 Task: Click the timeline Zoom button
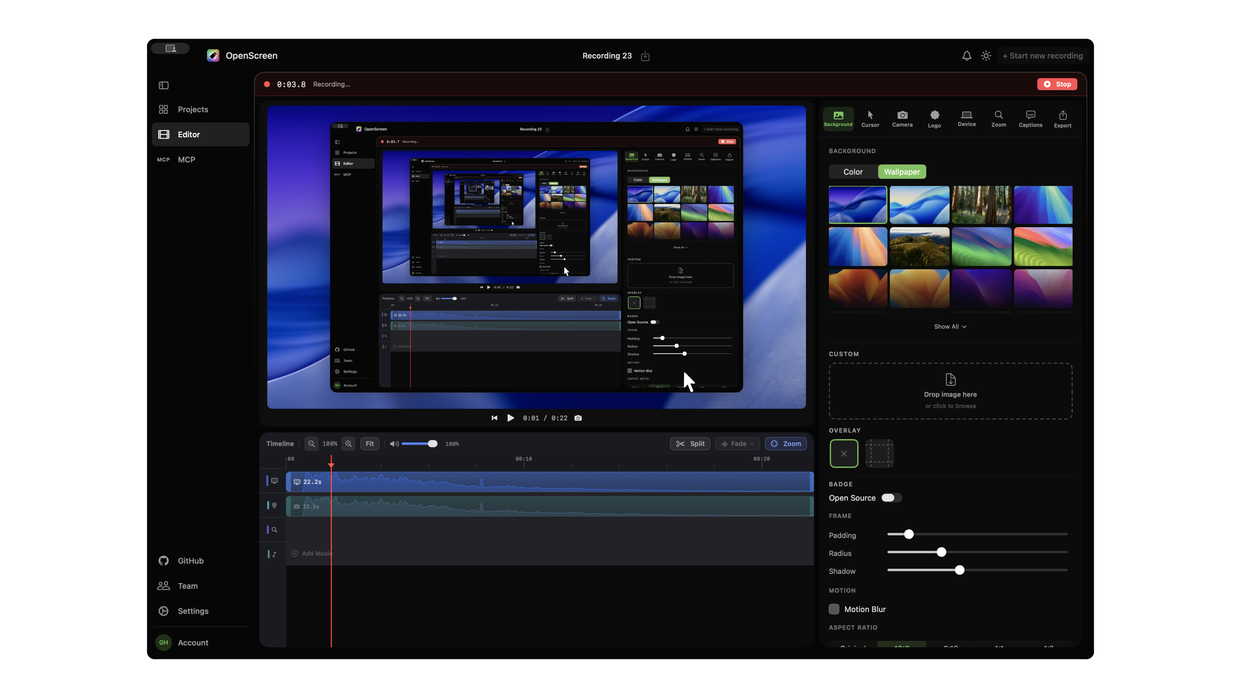pyautogui.click(x=786, y=444)
